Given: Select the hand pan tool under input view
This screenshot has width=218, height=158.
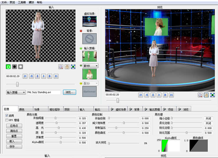Looking at the screenshot, I should pos(67,67).
